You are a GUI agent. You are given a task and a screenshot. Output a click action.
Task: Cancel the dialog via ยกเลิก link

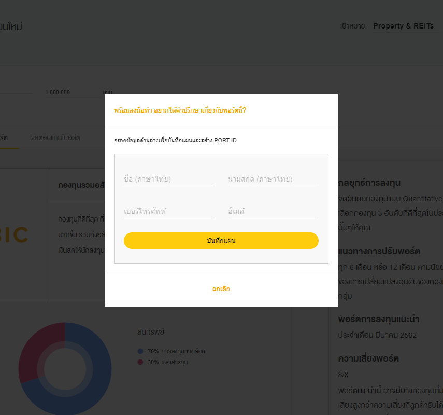point(221,289)
